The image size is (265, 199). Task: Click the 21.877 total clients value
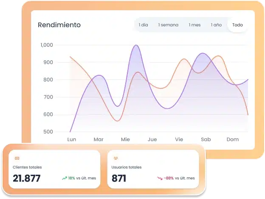27,179
